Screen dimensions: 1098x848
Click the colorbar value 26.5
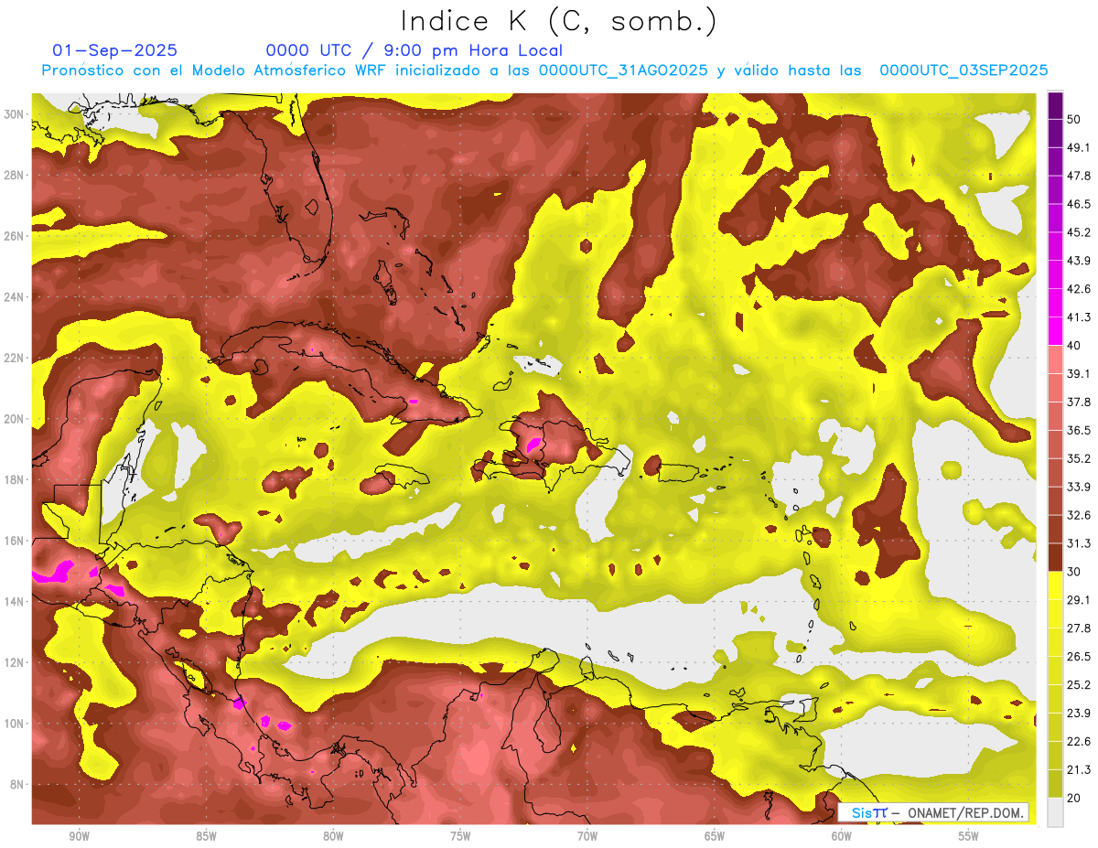click(1079, 657)
